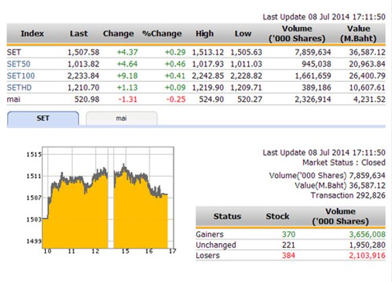Click the intraday SET index chart
This screenshot has height=282, width=392.
pyautogui.click(x=108, y=197)
